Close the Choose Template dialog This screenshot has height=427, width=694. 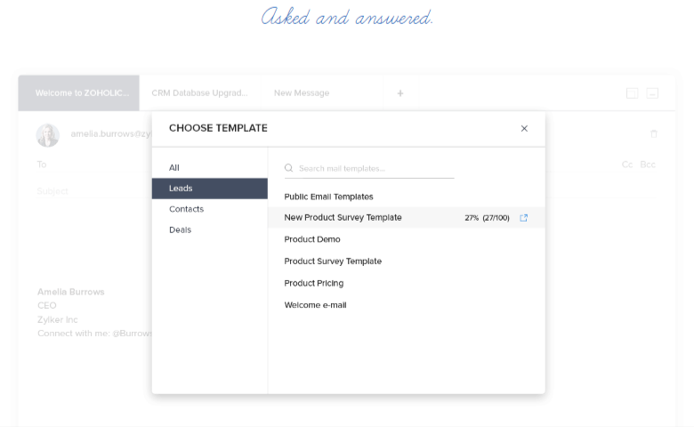click(x=524, y=128)
